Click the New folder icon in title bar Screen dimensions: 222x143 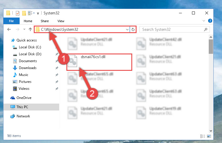[x=24, y=13]
